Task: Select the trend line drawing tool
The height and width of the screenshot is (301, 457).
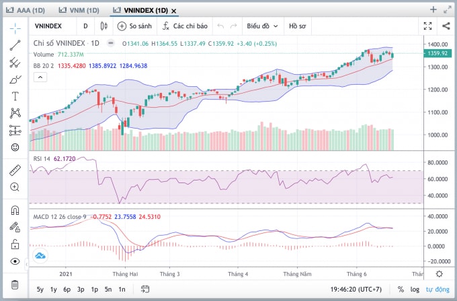Action: coord(15,45)
